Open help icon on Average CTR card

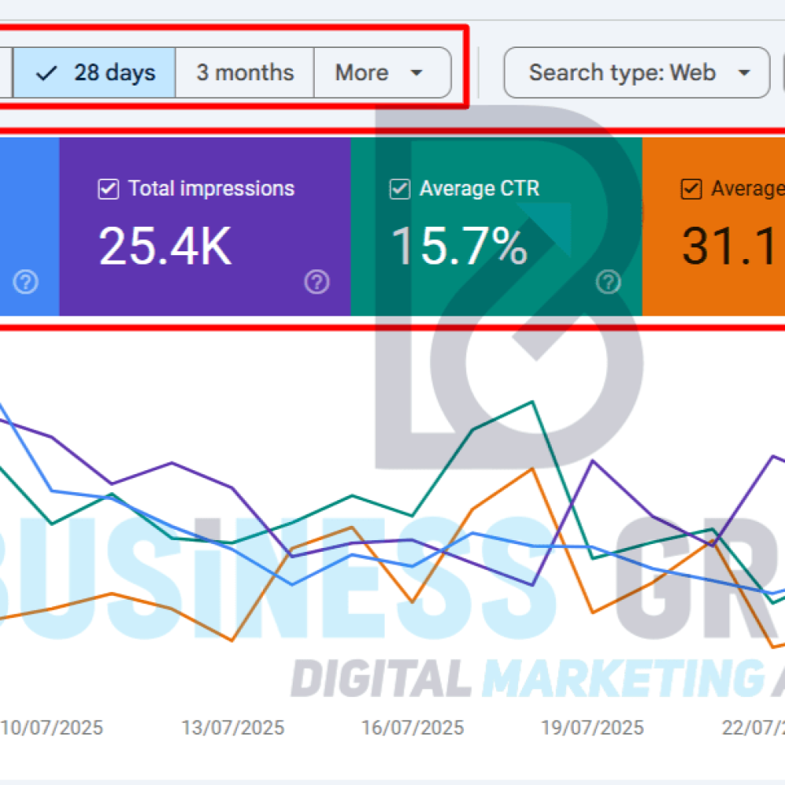608,282
